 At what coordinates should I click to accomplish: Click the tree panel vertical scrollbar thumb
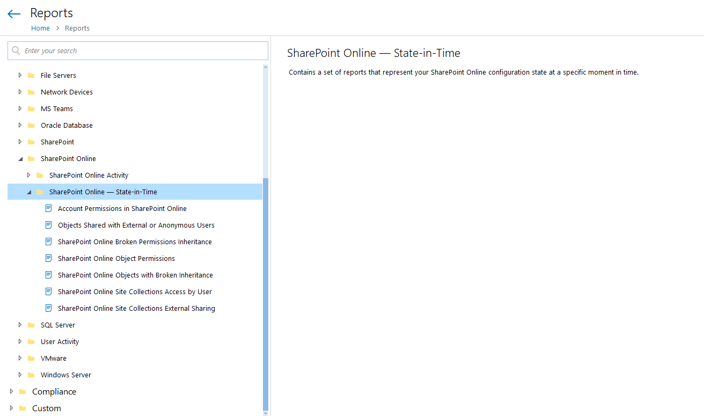coord(266,294)
